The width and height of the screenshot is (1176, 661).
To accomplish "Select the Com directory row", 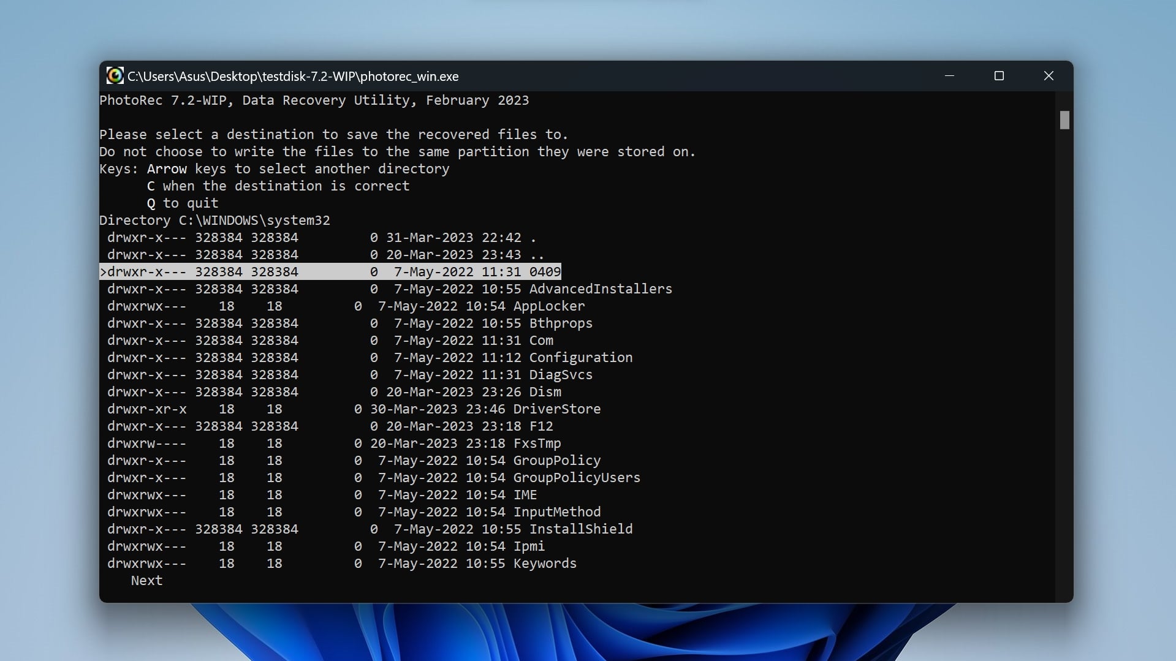I will click(330, 341).
